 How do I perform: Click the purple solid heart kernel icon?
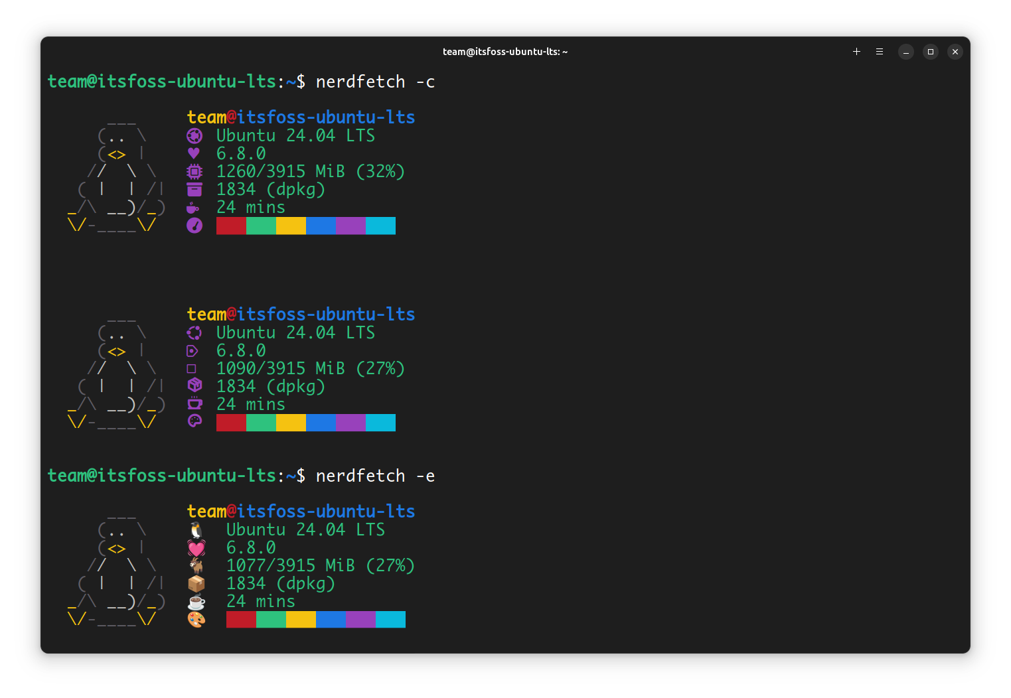(x=194, y=154)
